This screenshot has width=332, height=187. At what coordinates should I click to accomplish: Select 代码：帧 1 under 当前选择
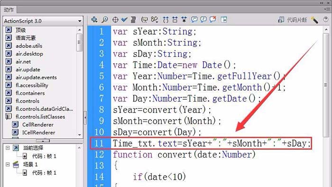point(44,156)
